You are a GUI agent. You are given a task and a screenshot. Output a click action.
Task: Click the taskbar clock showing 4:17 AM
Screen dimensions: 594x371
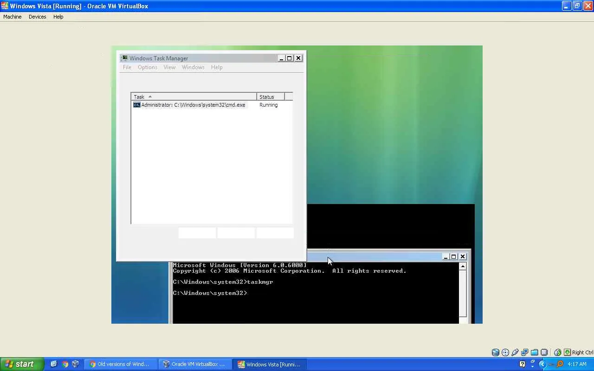coord(577,364)
